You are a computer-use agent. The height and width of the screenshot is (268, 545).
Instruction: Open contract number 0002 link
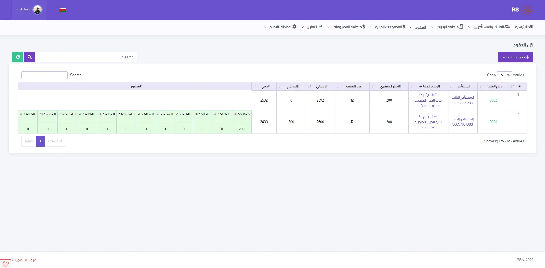tap(493, 100)
